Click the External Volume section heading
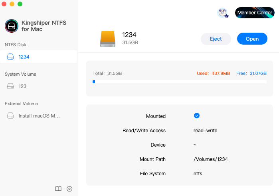The width and height of the screenshot is (279, 196). [21, 104]
